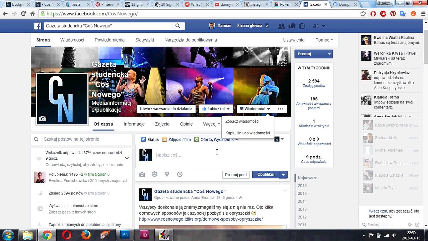Click Napisz coś post text field
The height and width of the screenshot is (241, 428).
tap(221, 155)
